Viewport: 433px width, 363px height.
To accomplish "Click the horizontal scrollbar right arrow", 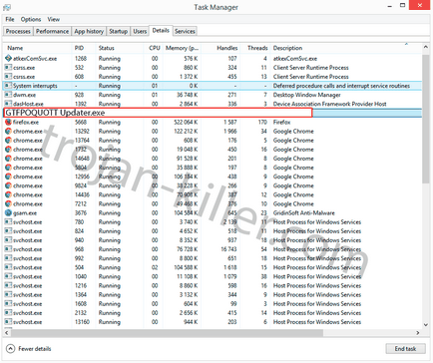I will (x=418, y=332).
